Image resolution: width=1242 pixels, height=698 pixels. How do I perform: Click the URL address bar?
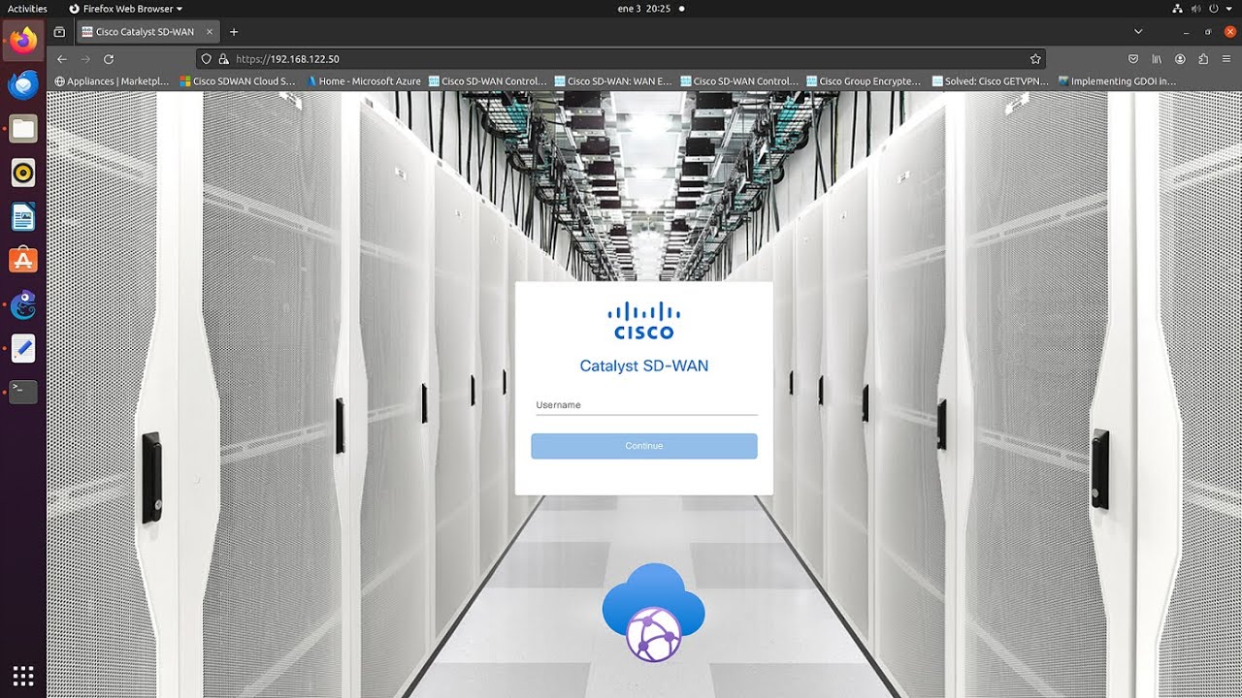621,59
